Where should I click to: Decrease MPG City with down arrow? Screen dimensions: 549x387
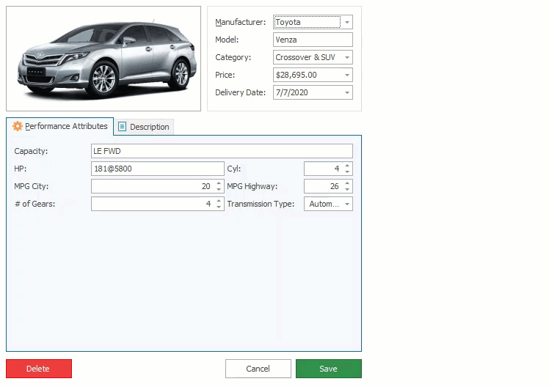pyautogui.click(x=219, y=189)
